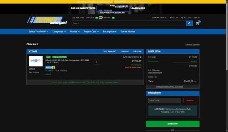Open Turner Suggests in My Cart header
Screen dimensions: 228x132
coord(109,51)
